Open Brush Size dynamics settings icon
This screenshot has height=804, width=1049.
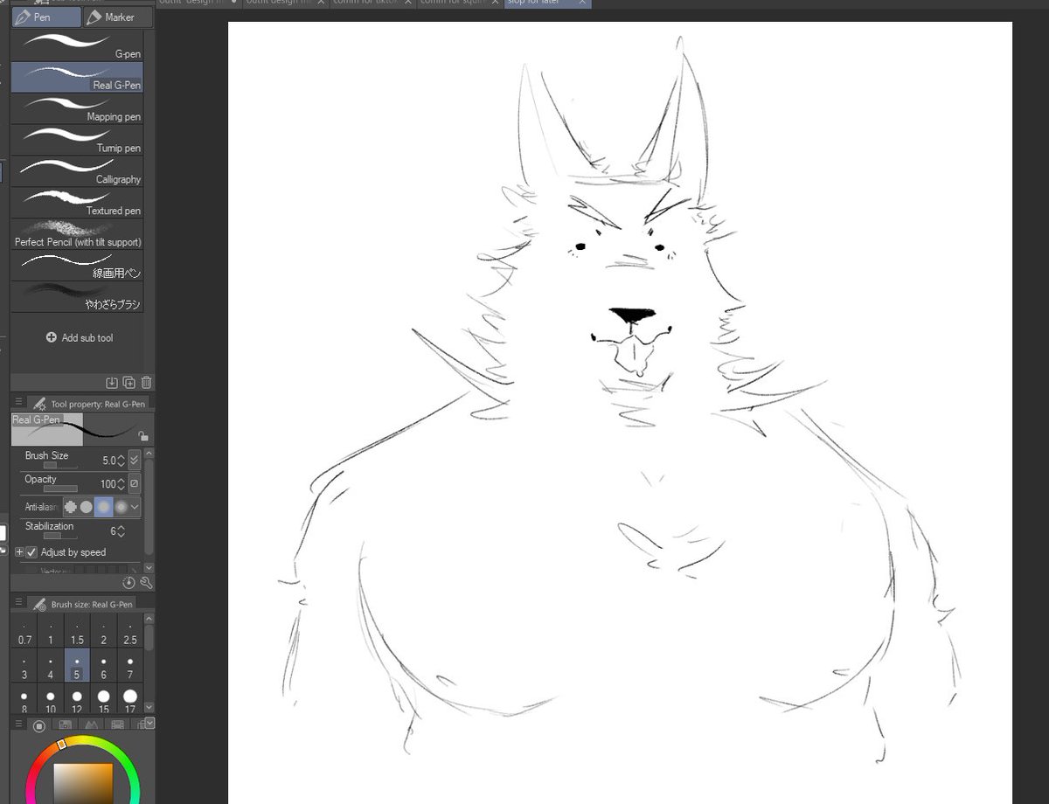tap(134, 460)
